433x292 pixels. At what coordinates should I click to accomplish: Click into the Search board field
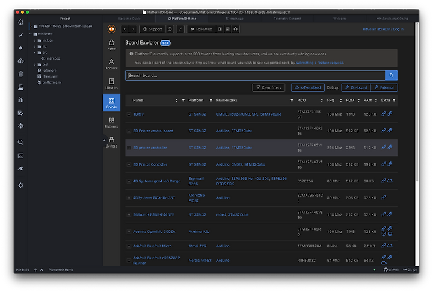(x=256, y=75)
